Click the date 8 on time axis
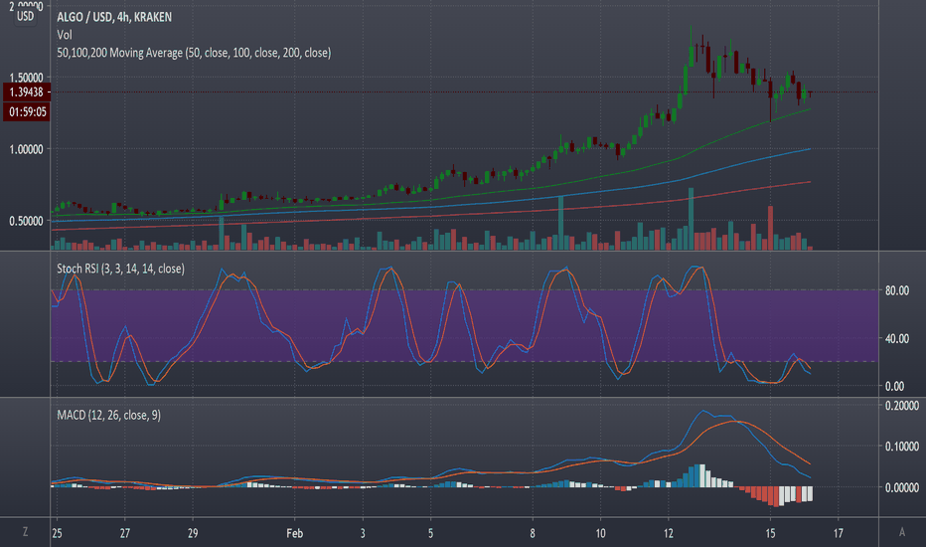 pyautogui.click(x=533, y=533)
